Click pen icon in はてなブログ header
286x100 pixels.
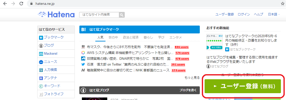click(x=84, y=90)
